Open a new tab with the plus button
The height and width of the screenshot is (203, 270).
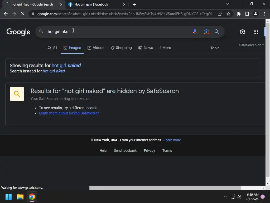[134, 4]
